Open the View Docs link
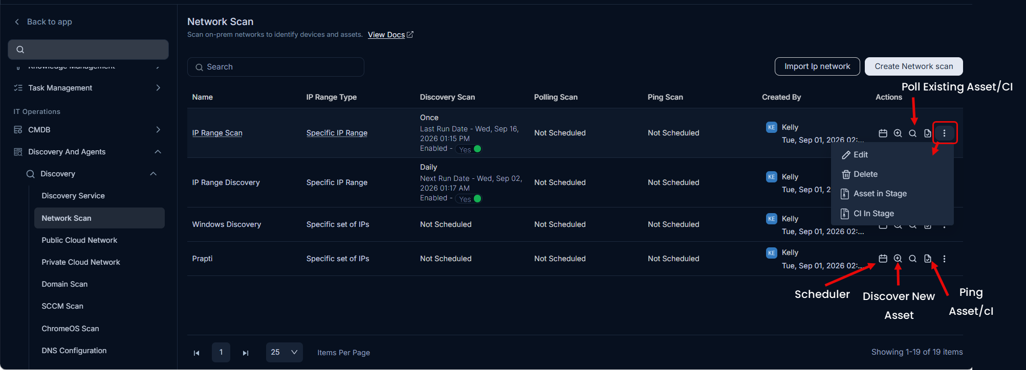 coord(390,35)
